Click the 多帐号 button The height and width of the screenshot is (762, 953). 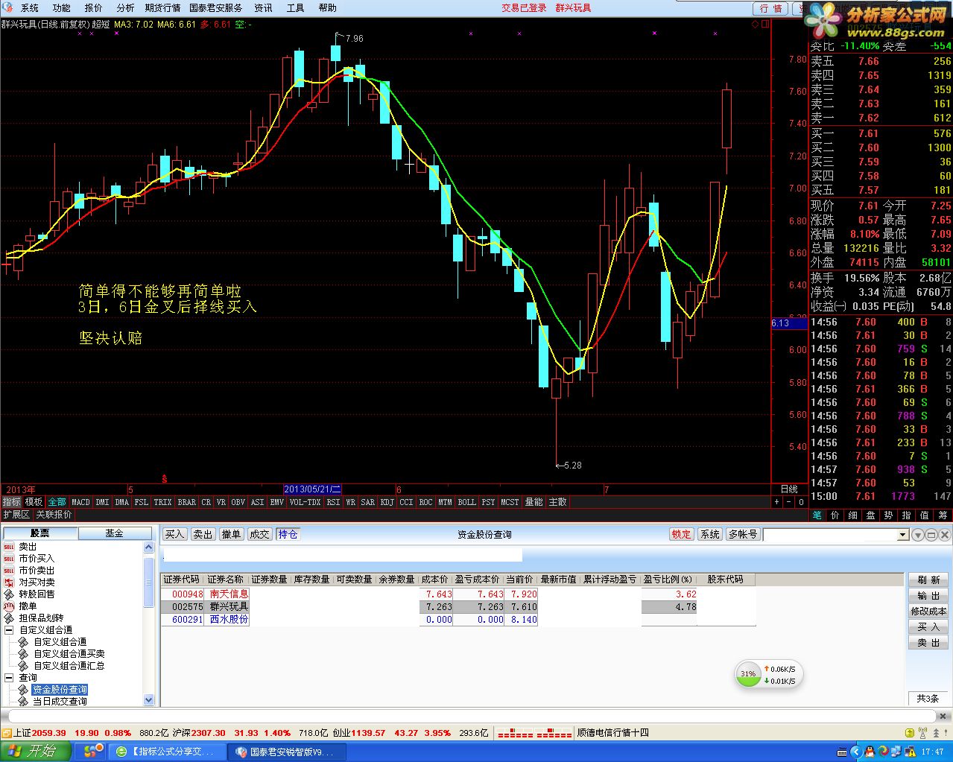743,535
